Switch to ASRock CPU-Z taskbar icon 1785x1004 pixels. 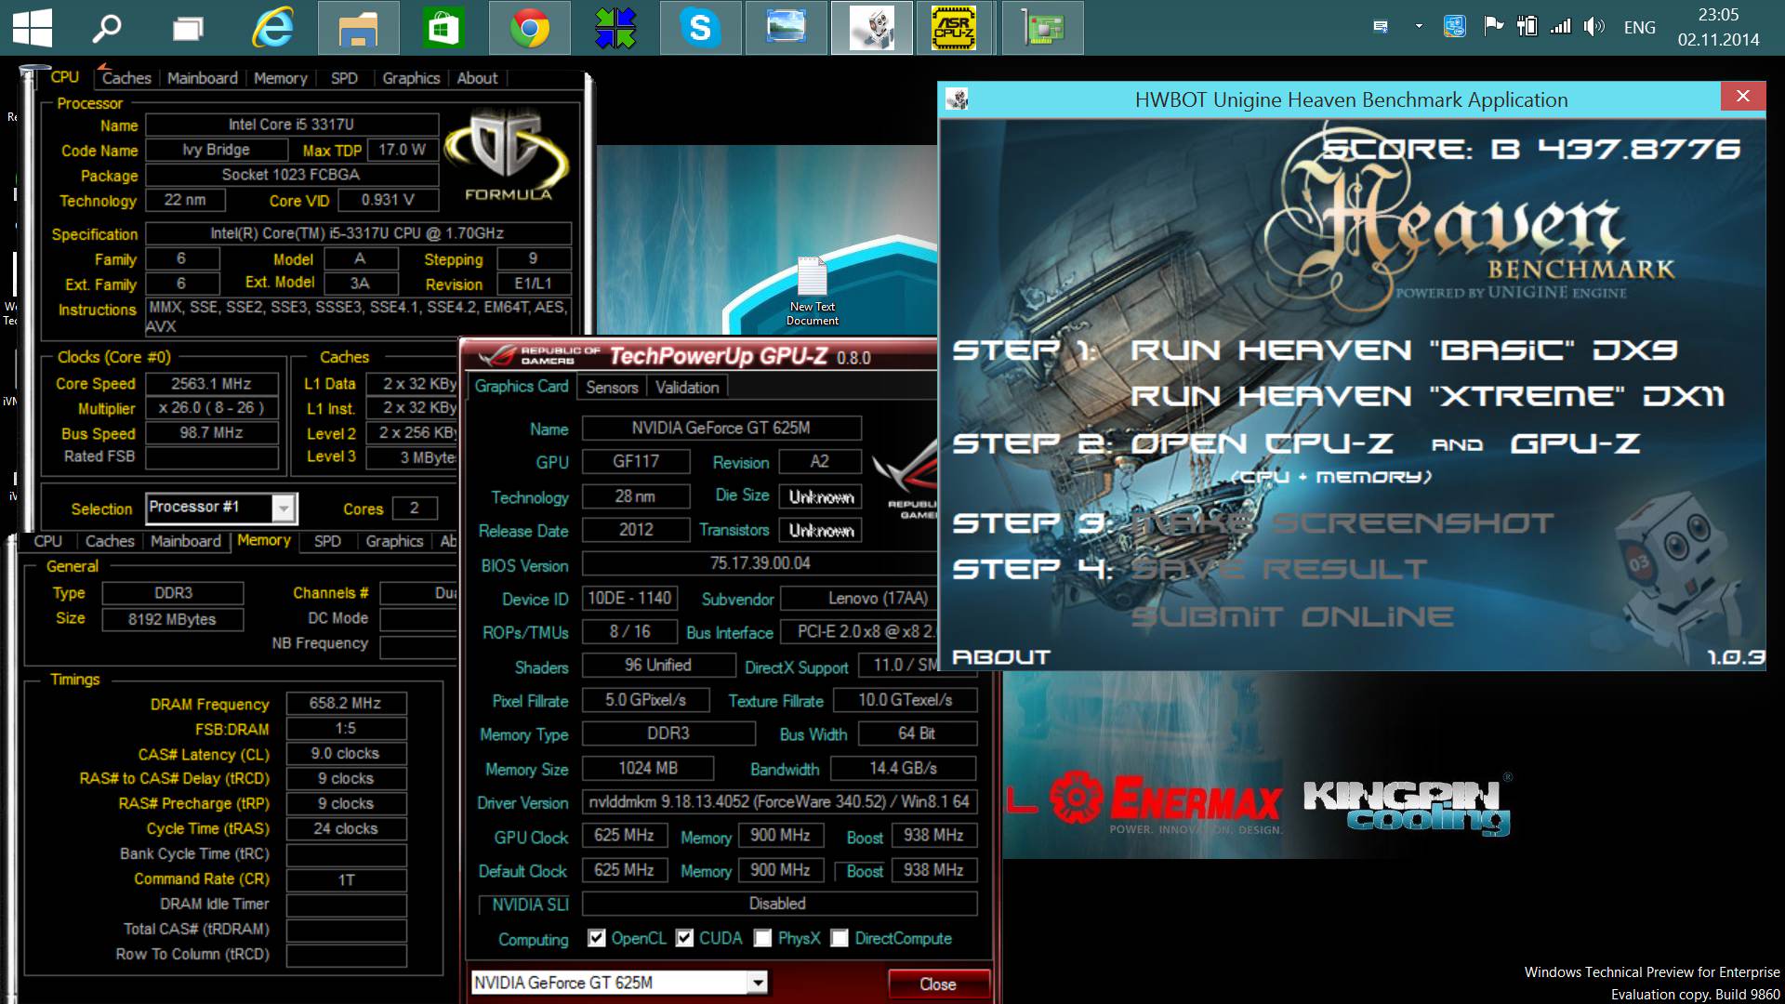[955, 28]
